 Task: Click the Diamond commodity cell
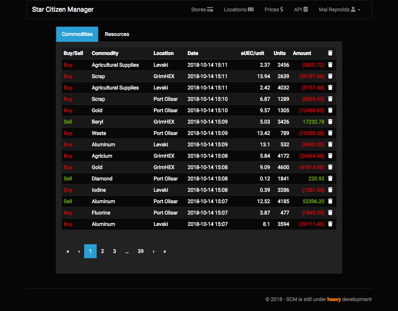pyautogui.click(x=102, y=179)
